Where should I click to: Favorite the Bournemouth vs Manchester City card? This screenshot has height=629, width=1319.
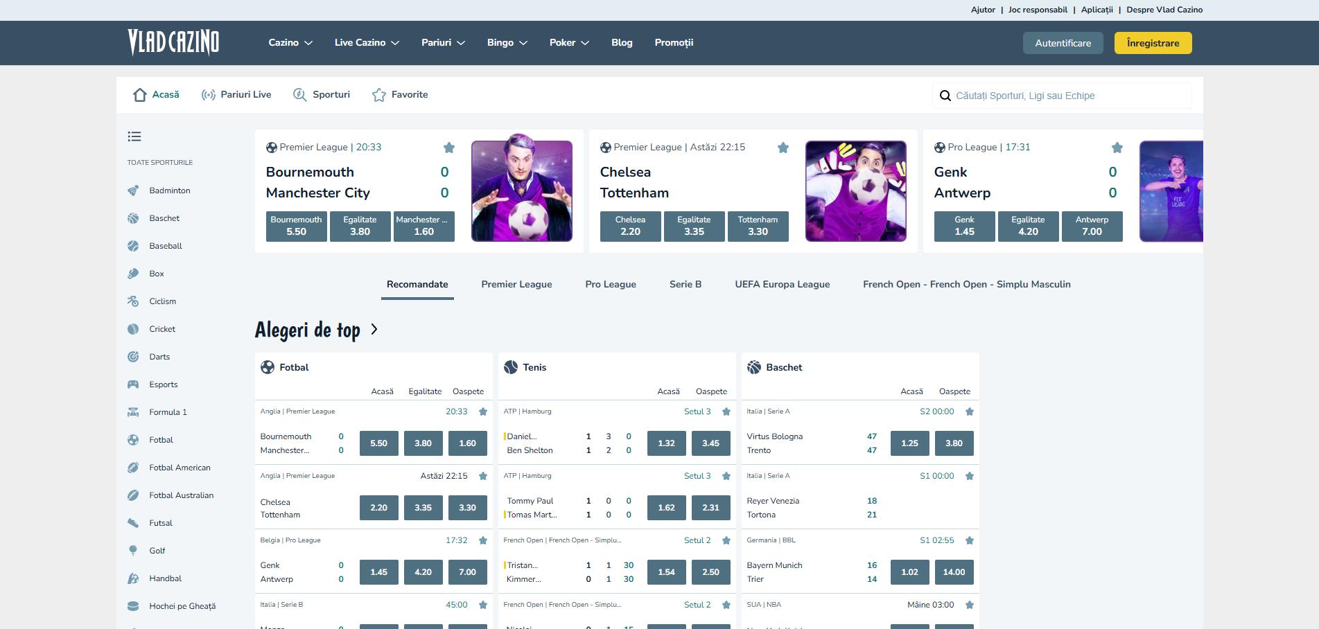pyautogui.click(x=449, y=148)
